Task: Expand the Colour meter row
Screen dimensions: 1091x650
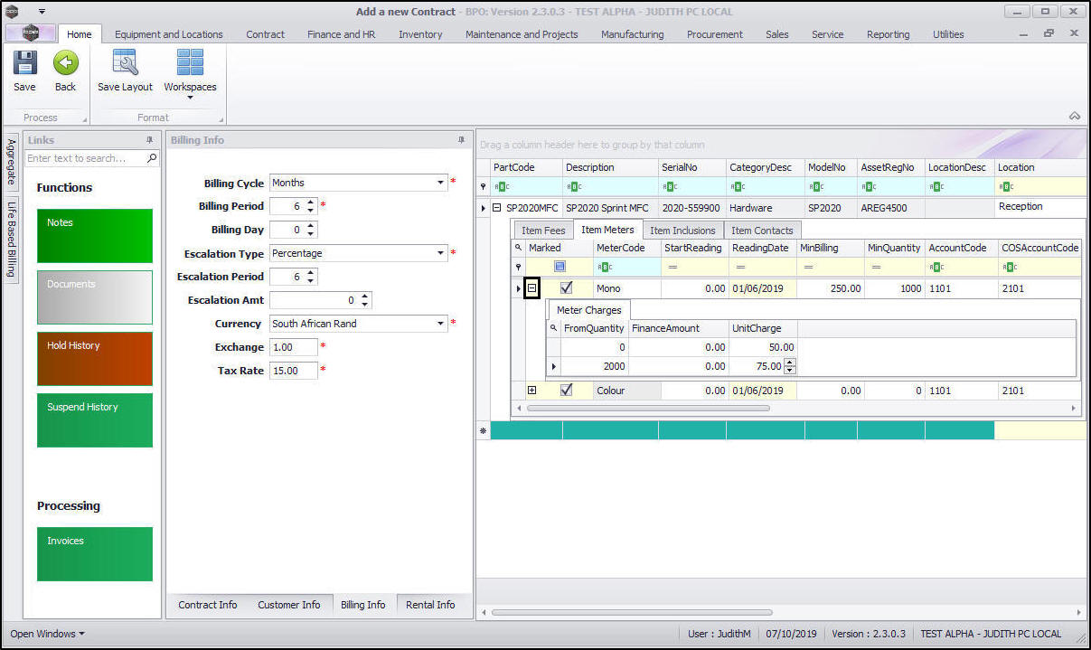Action: (x=532, y=391)
